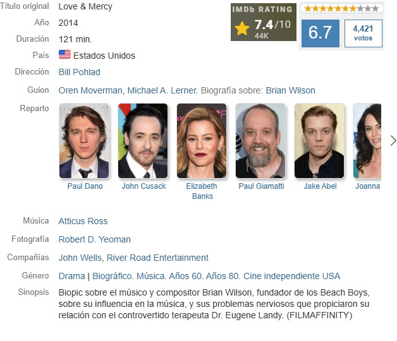This screenshot has height=341, width=397.
Task: Open Elizabeth Banks' cast photo
Action: click(202, 141)
